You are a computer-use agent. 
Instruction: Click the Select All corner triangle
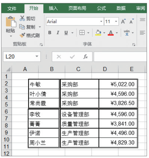8,69
